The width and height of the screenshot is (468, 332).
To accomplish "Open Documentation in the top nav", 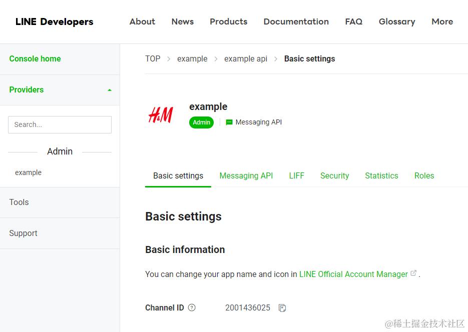I will pos(296,22).
